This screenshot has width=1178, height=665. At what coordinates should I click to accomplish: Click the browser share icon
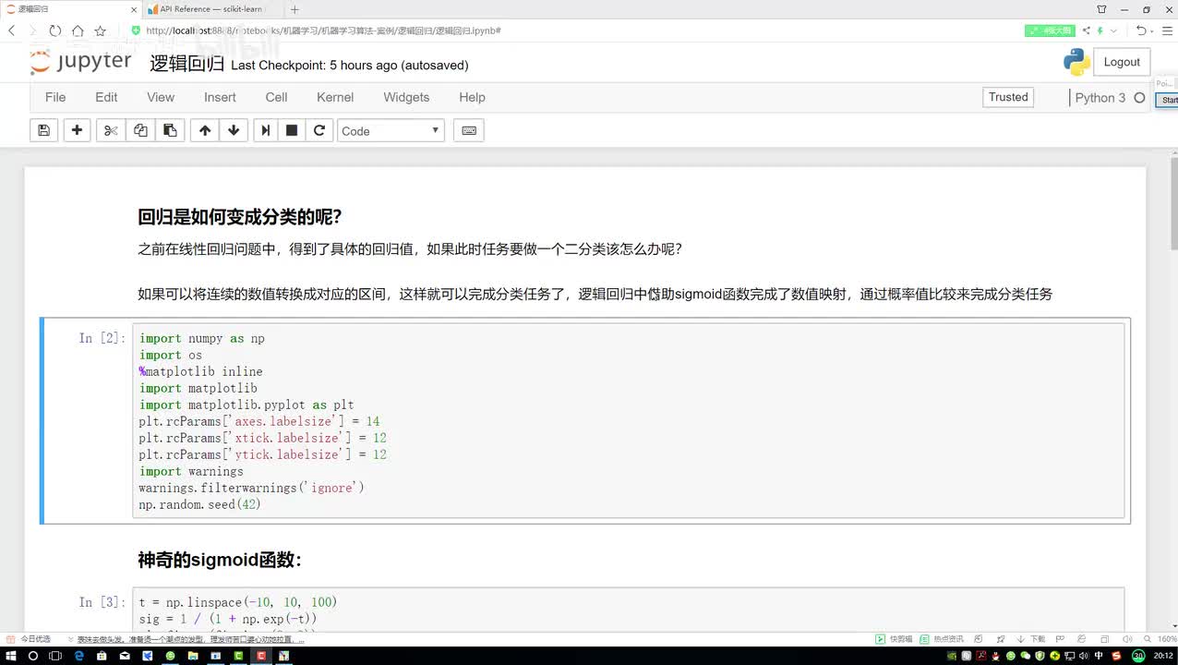[1087, 30]
